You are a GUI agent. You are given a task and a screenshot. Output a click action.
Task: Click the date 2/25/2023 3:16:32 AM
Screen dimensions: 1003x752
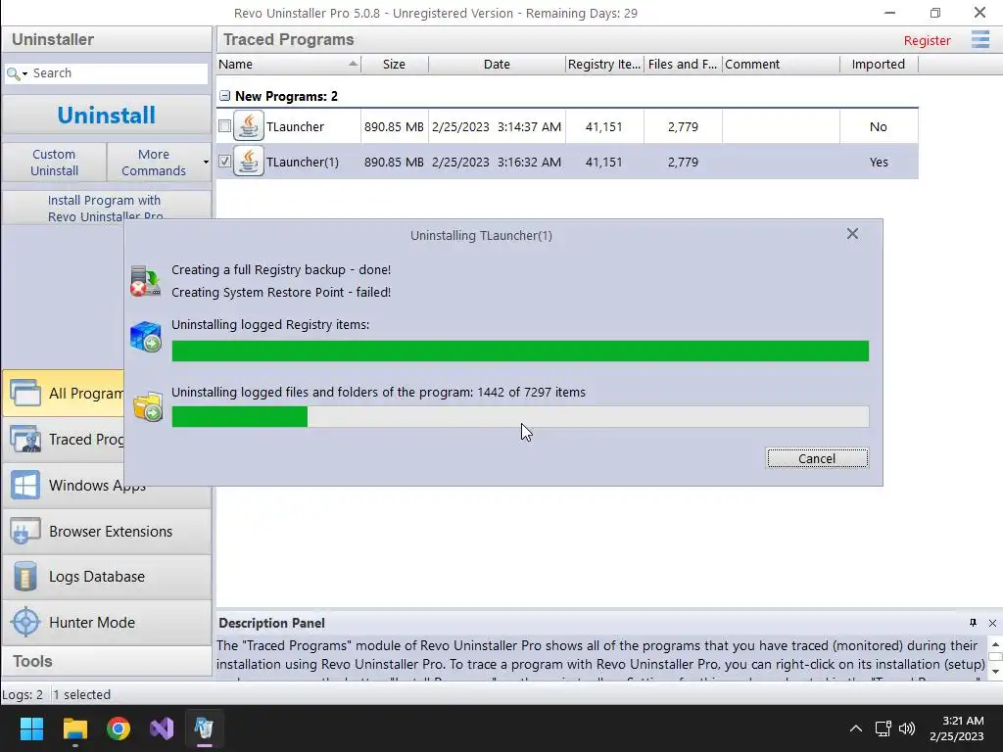tap(497, 162)
